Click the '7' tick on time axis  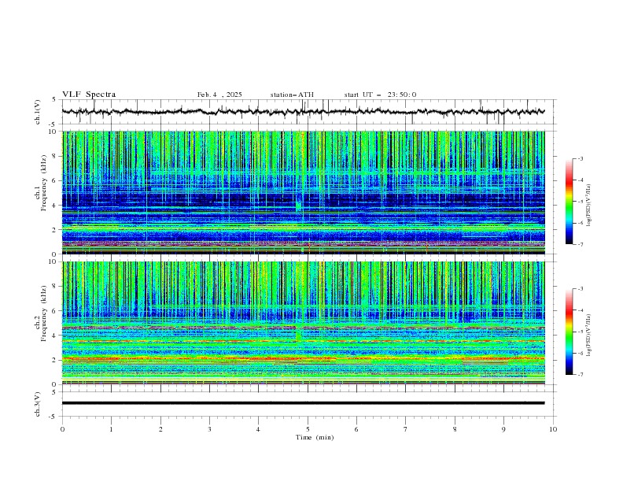click(x=406, y=429)
